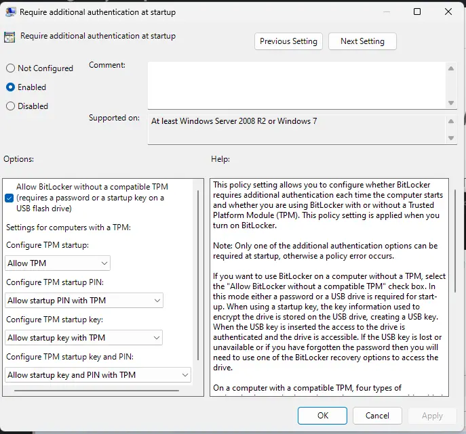Click the policy setting icon beside the heading
Viewport: 466px width, 434px height.
pyautogui.click(x=10, y=37)
